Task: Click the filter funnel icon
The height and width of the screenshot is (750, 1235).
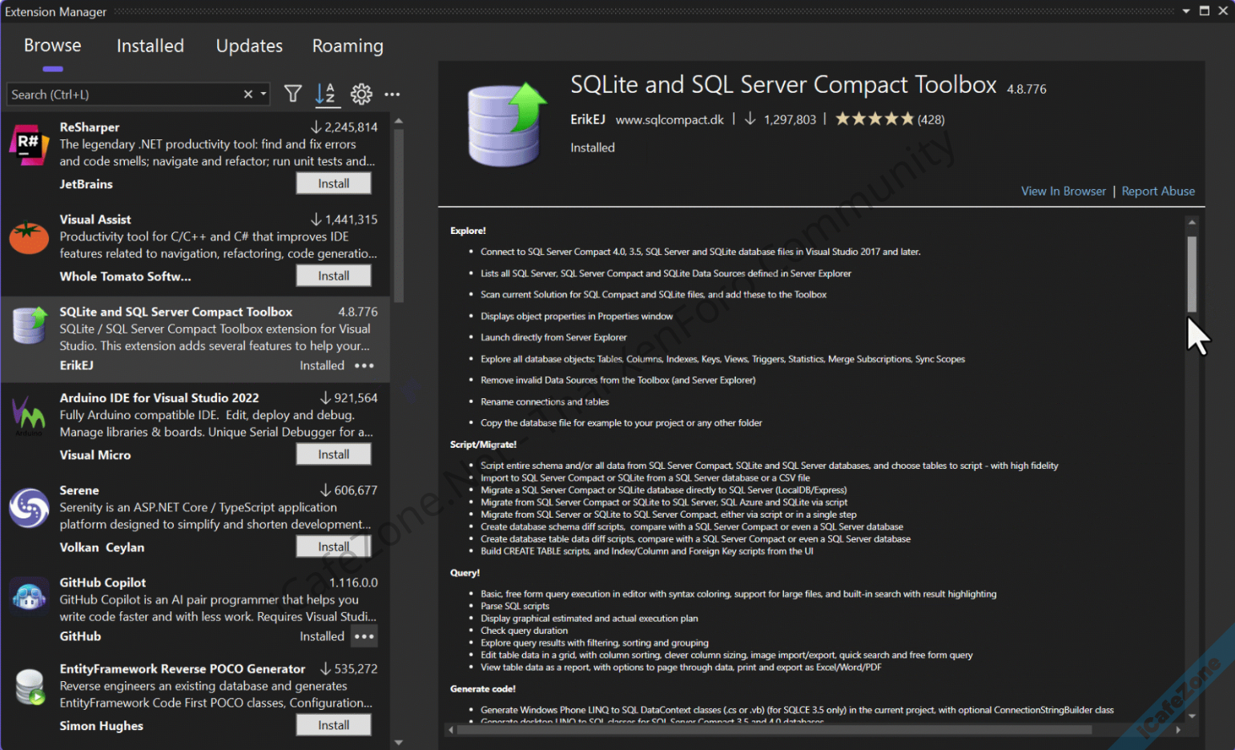Action: (x=293, y=95)
